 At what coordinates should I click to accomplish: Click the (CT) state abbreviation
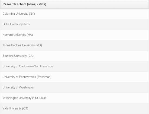pos(25,108)
